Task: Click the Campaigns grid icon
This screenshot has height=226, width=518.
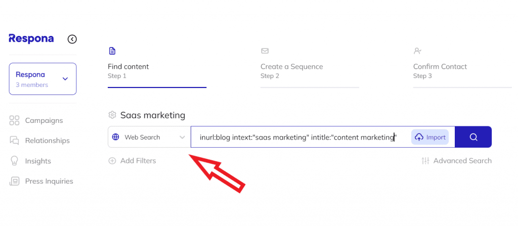Action: [x=14, y=120]
